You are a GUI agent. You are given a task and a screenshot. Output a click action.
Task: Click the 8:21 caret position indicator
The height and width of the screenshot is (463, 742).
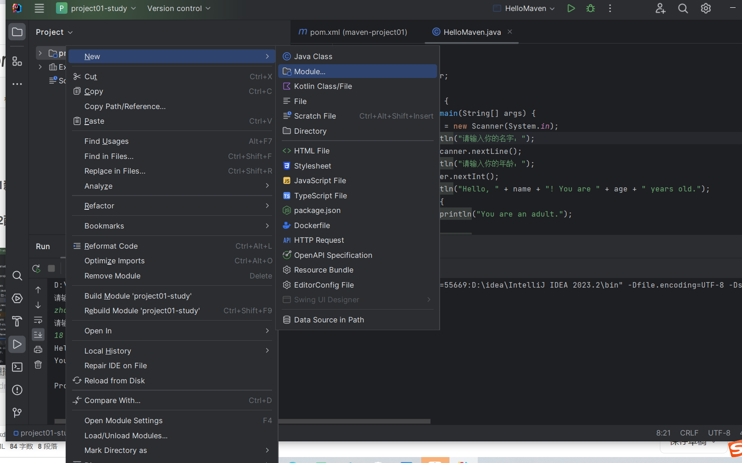click(x=663, y=433)
